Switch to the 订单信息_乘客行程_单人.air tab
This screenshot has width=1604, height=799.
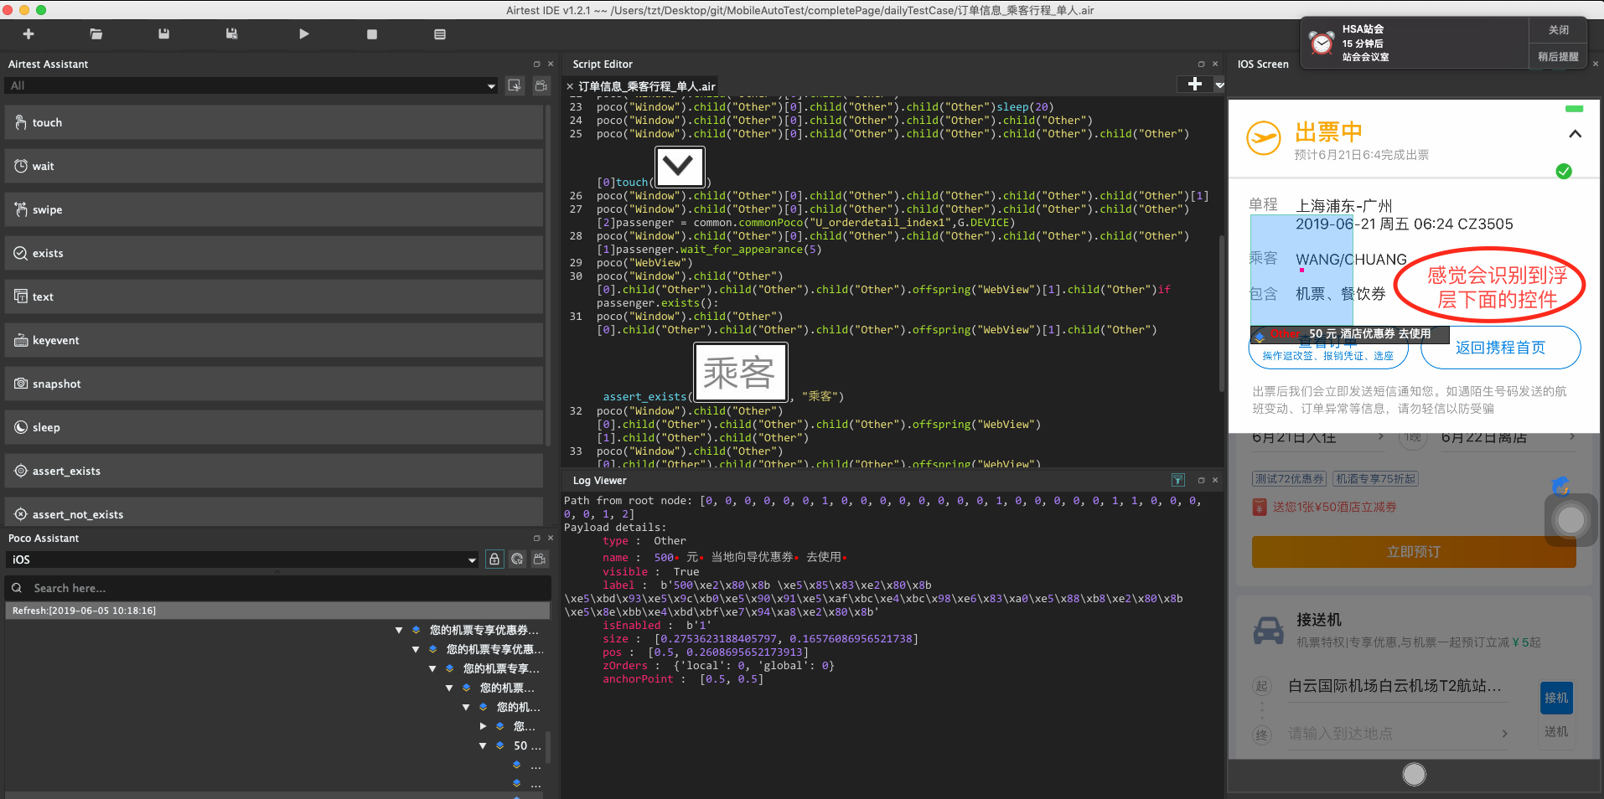pos(646,86)
